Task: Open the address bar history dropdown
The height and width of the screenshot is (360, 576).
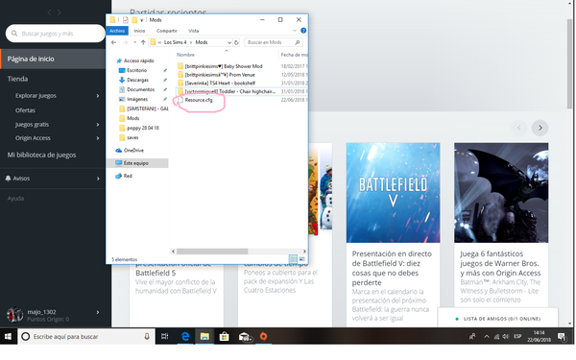Action: coord(229,42)
